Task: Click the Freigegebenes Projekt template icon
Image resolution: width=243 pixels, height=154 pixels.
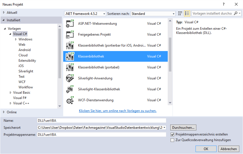Action: [70, 35]
